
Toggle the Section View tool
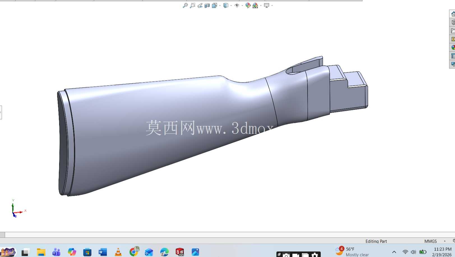coord(207,5)
